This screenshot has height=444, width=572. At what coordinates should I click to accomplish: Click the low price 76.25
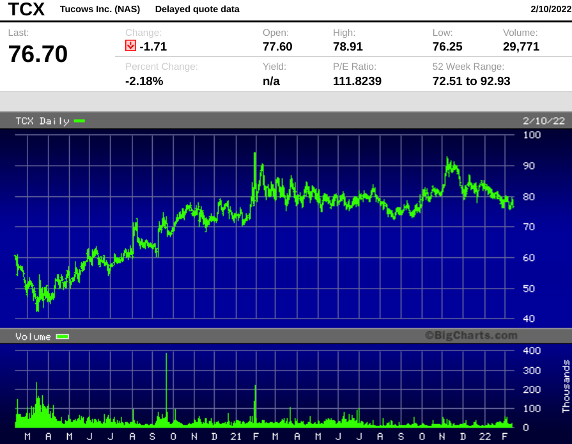(447, 46)
